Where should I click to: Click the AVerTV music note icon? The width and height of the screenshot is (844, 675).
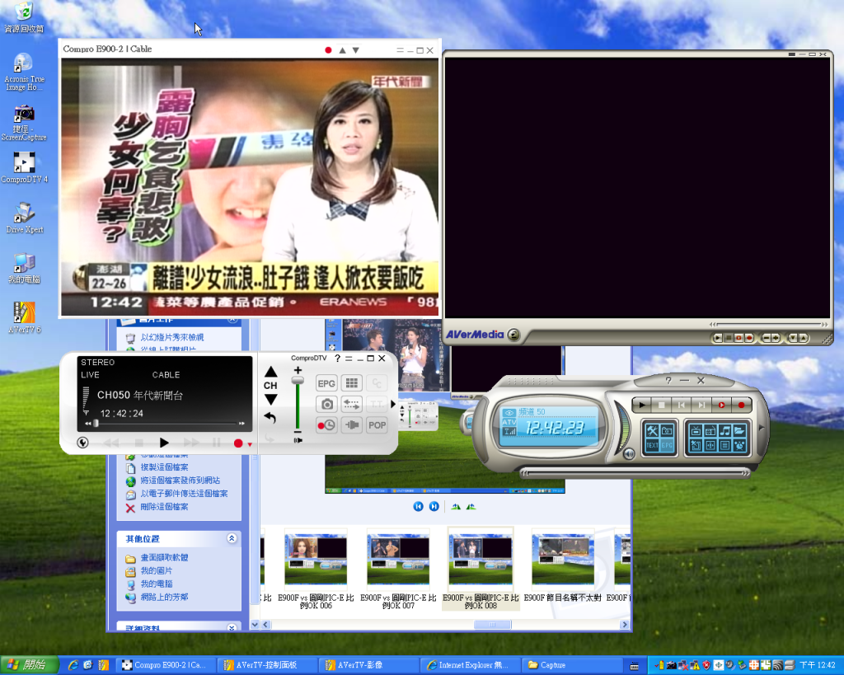725,430
